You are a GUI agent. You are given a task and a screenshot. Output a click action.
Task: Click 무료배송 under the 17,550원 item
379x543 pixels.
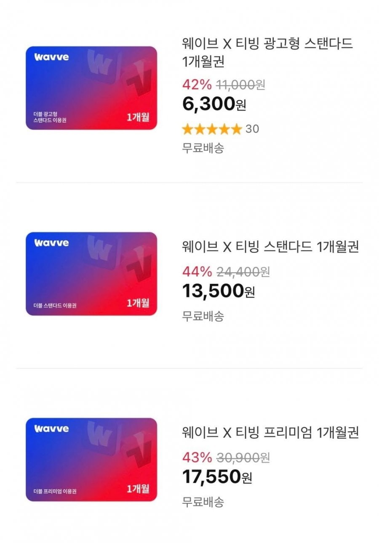coord(203,502)
